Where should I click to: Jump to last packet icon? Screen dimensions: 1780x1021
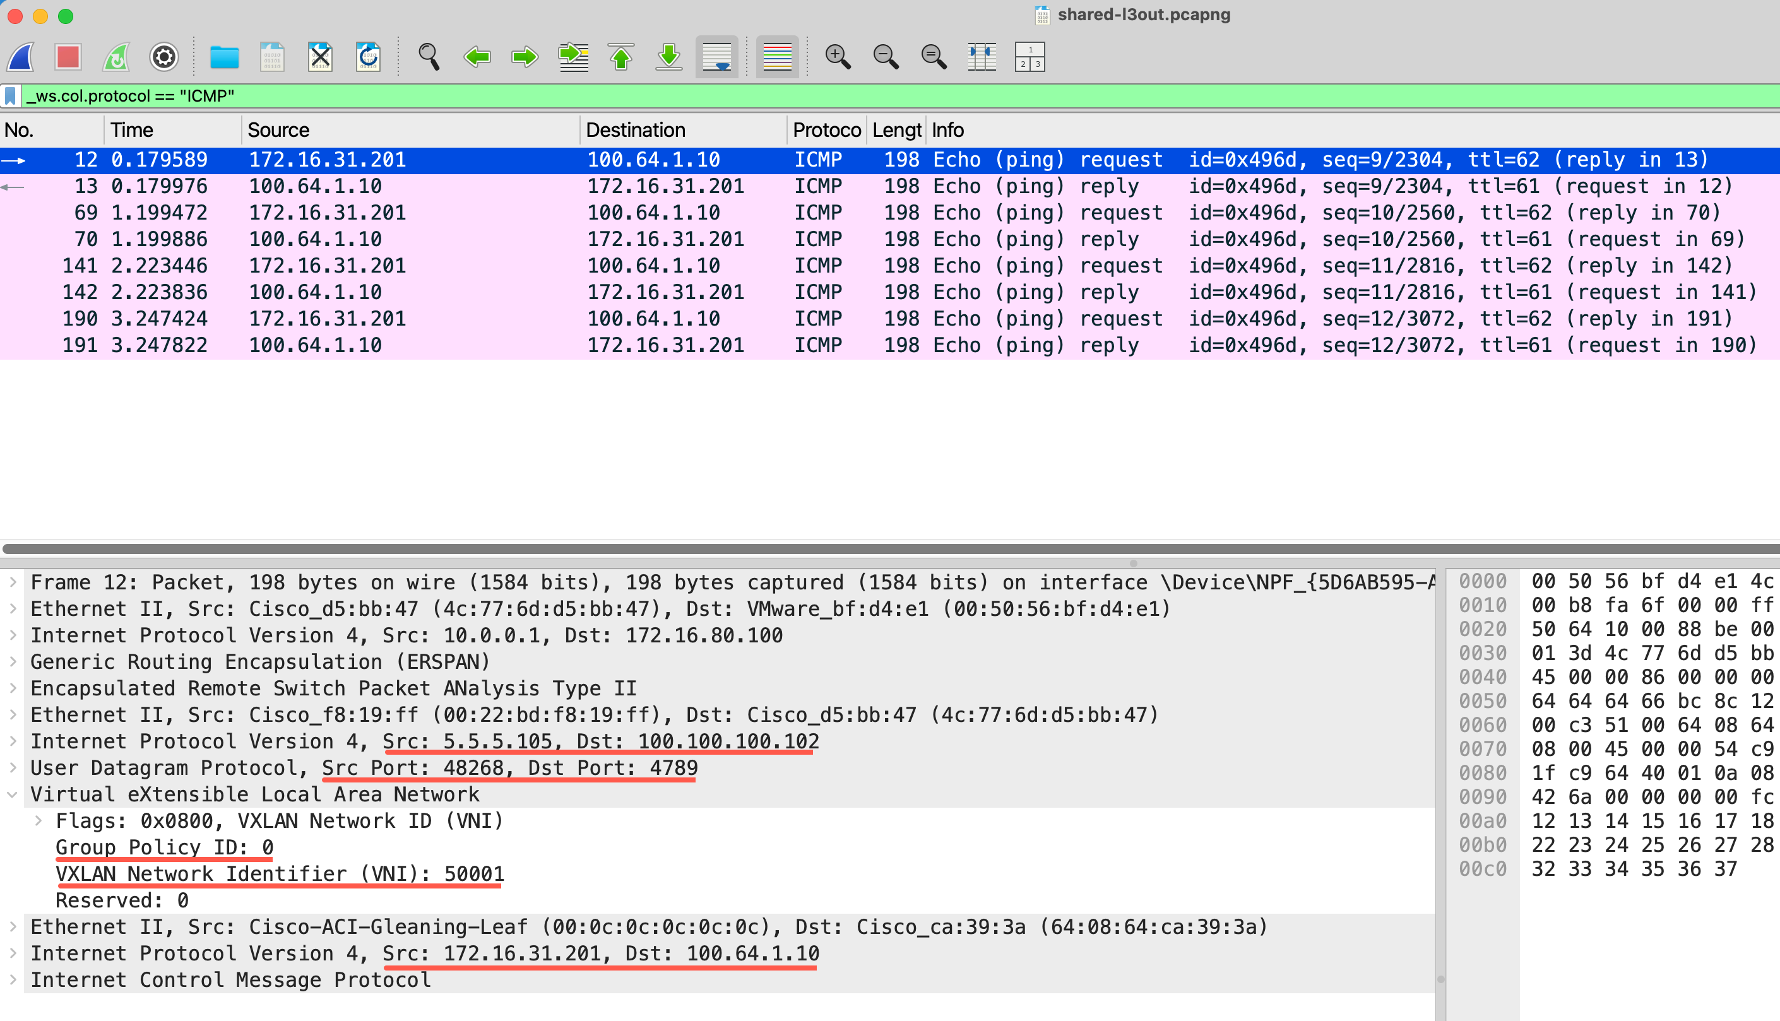point(669,57)
